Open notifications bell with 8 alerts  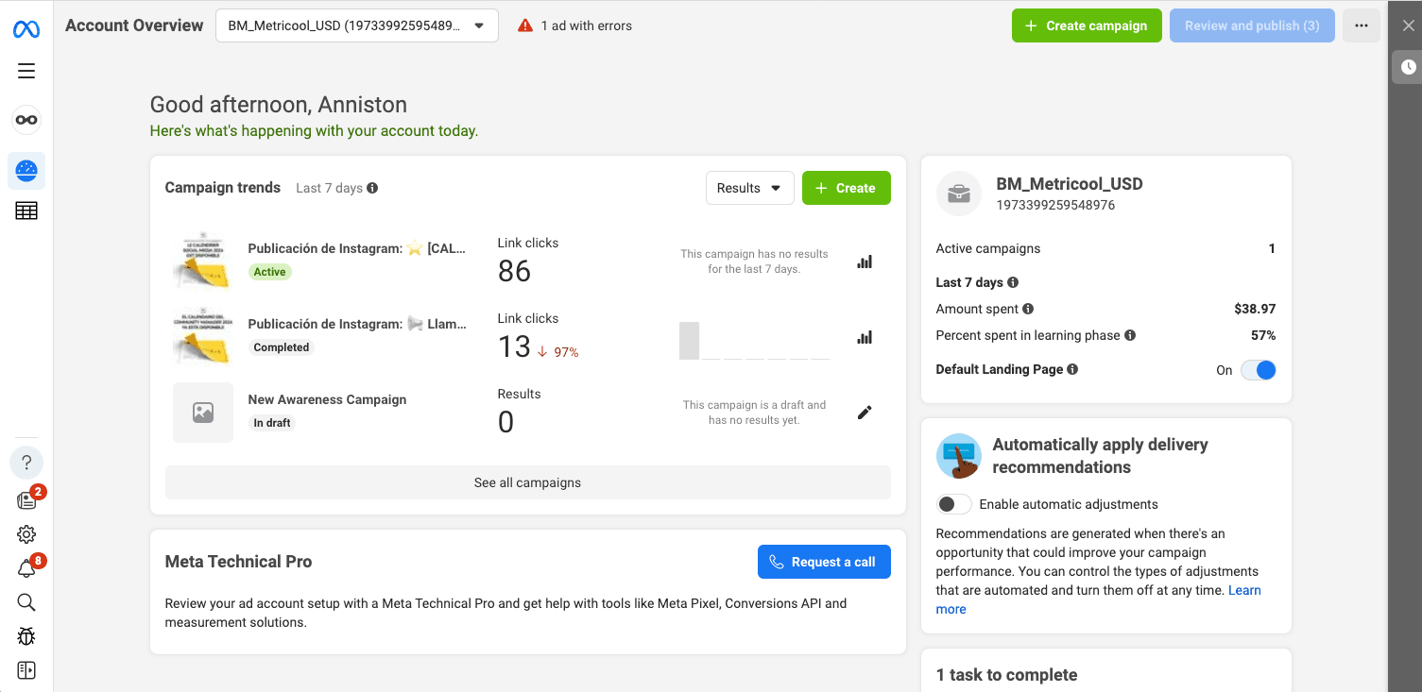[26, 568]
